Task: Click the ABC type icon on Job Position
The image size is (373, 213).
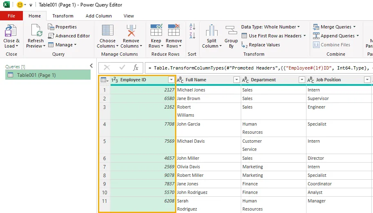Action: (x=311, y=80)
